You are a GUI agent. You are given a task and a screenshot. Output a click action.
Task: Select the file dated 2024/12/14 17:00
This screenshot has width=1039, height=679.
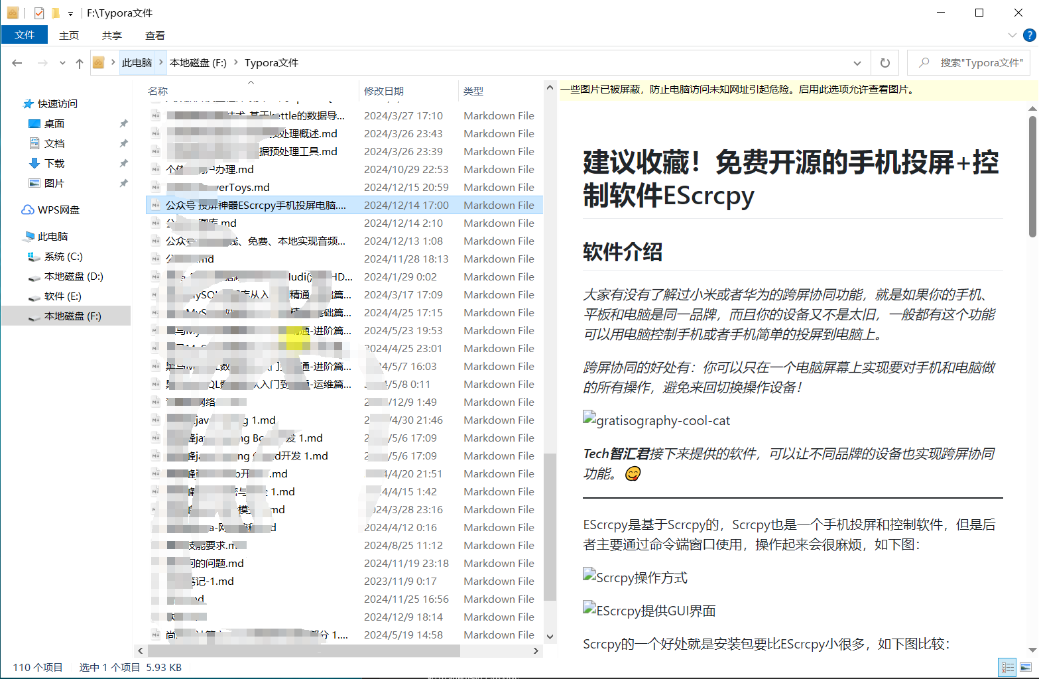(x=344, y=206)
